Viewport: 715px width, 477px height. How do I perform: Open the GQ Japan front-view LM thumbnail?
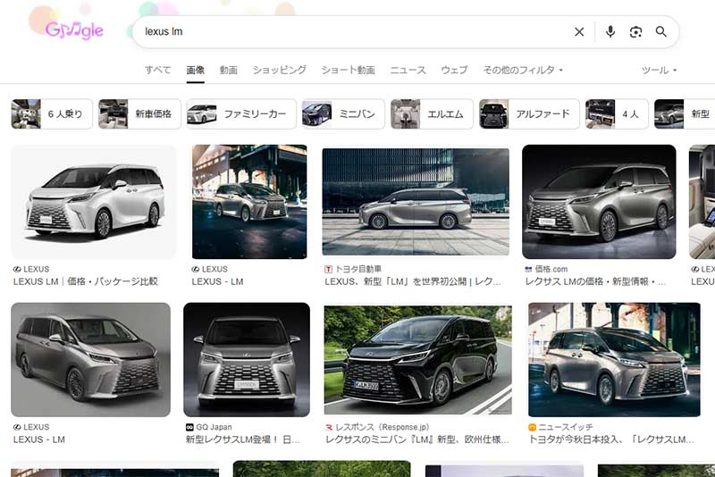coord(247,359)
